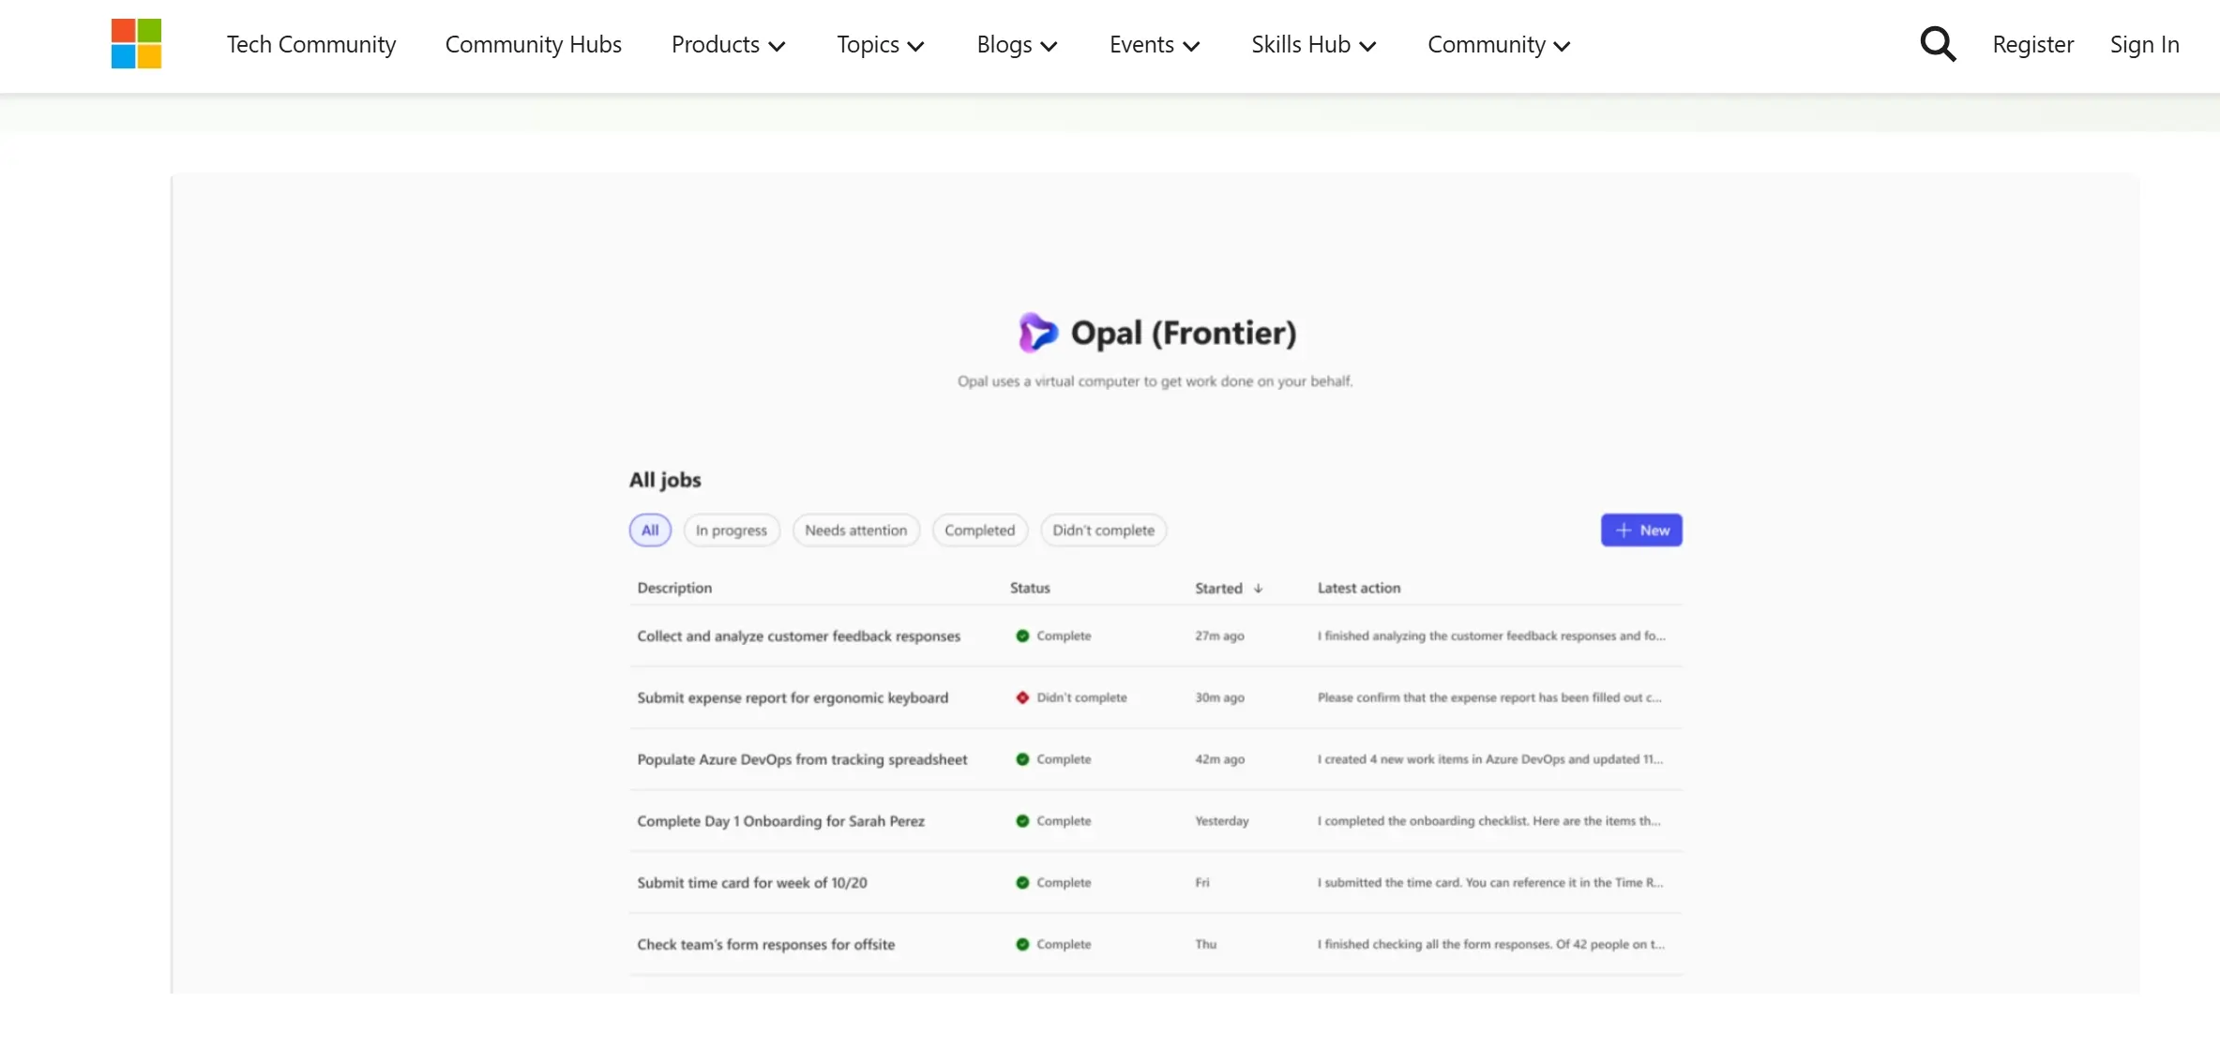Click the 'Fri' started cell
Viewport: 2220px width, 1047px height.
pyautogui.click(x=1202, y=884)
